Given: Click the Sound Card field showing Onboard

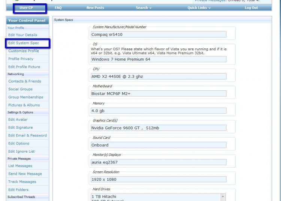Looking at the screenshot, I should coord(158,145).
